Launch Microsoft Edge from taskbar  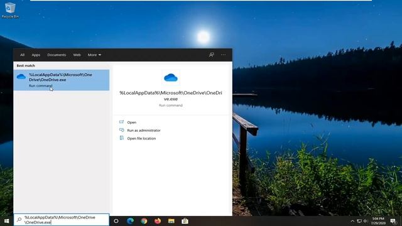(130, 221)
